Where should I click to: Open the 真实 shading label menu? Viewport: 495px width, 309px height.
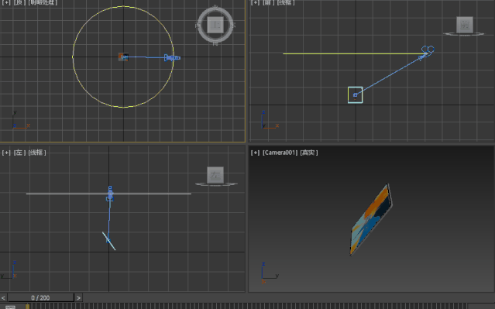pos(309,153)
